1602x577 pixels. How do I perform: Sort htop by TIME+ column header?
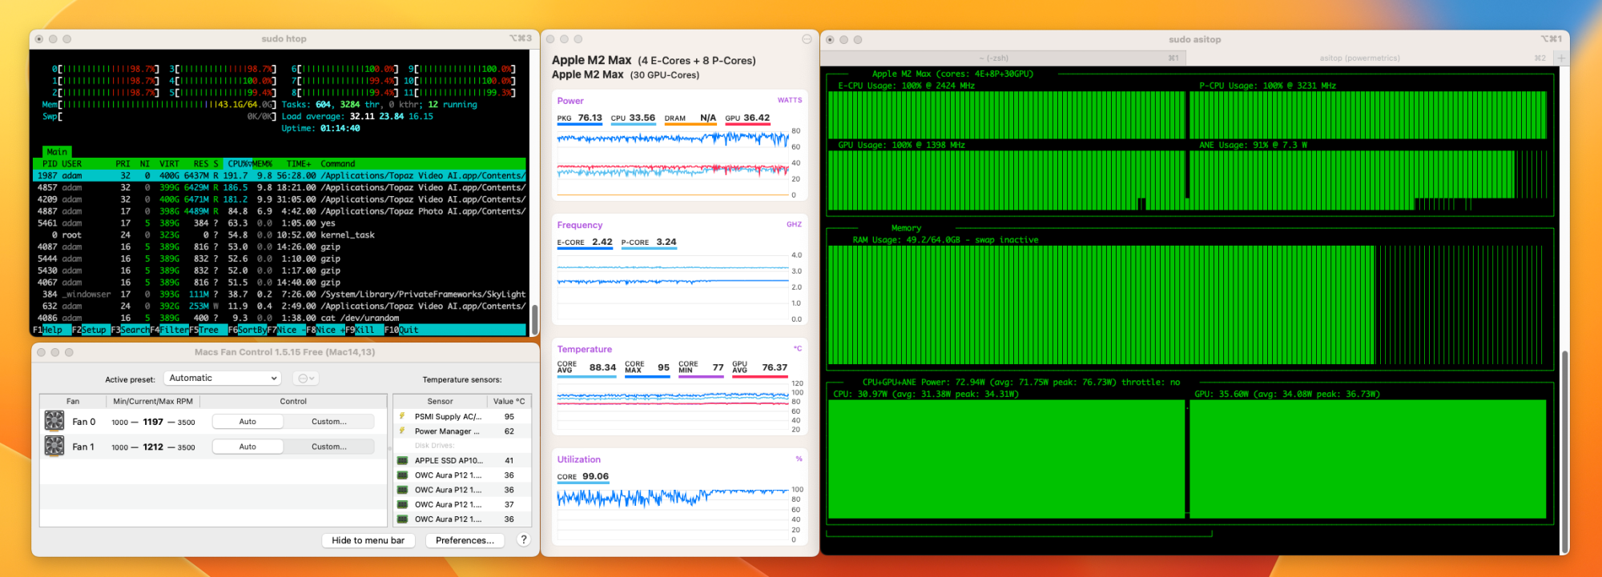click(x=299, y=163)
